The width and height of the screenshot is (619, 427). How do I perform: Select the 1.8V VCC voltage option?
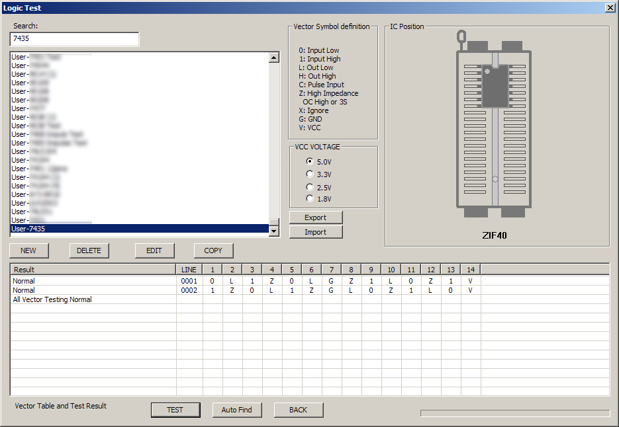click(x=309, y=198)
